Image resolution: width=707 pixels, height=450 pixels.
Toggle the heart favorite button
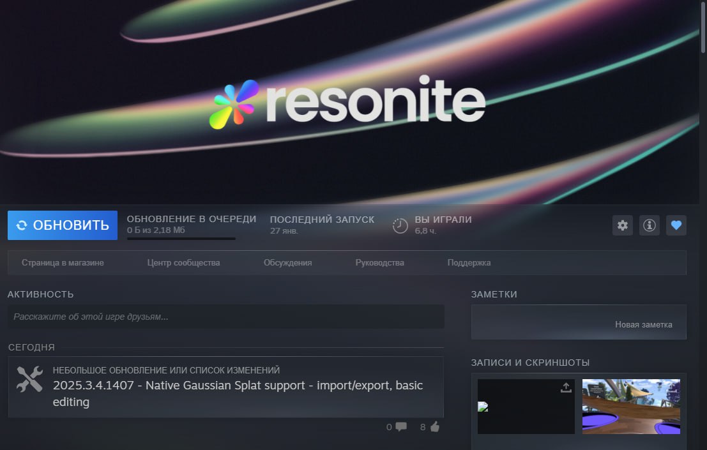[676, 225]
